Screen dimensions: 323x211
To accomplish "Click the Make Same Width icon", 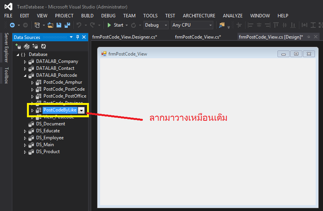I will [304, 25].
